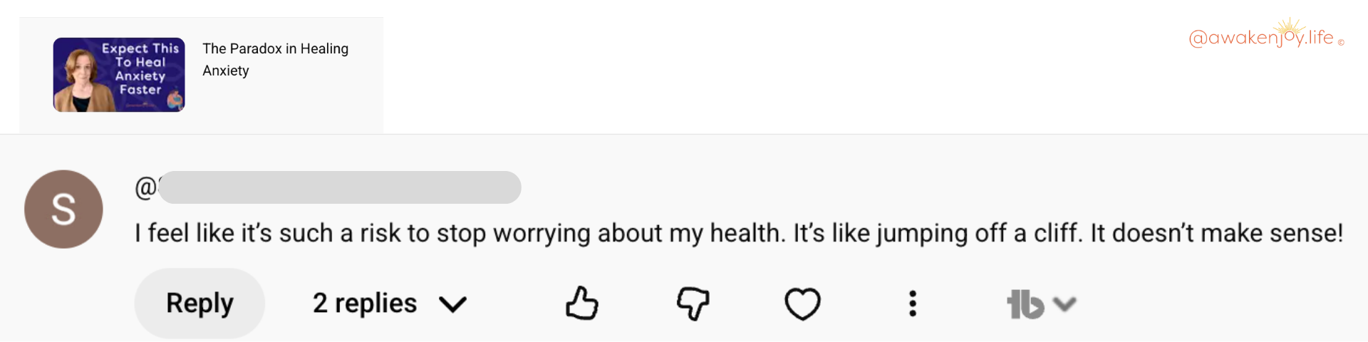1368x342 pixels.
Task: Click the chevron beside "2 replies"
Action: point(452,304)
